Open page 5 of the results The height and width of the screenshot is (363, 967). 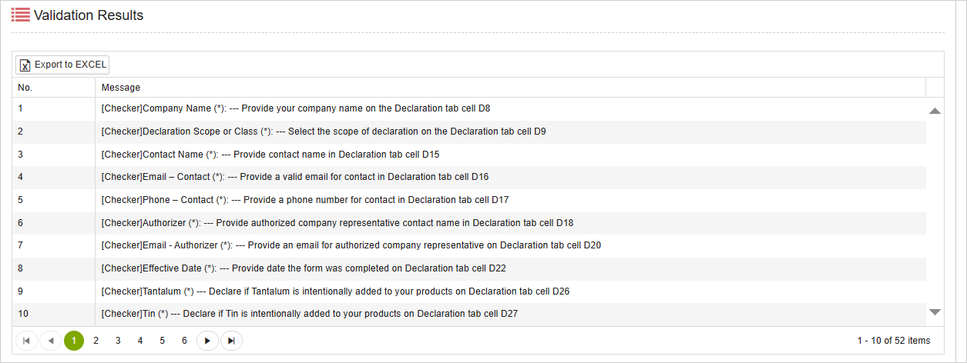click(163, 340)
